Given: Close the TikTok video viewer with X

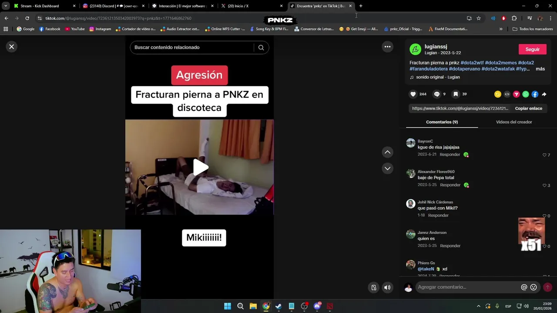Looking at the screenshot, I should click(x=12, y=47).
